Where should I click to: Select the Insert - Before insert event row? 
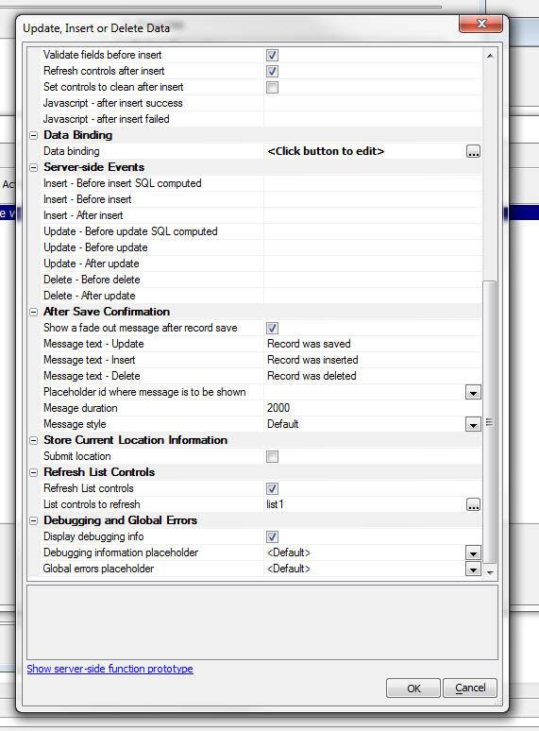click(x=261, y=199)
